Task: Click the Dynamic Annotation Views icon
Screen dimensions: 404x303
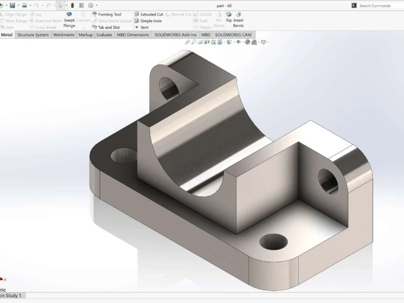Action: [213, 42]
